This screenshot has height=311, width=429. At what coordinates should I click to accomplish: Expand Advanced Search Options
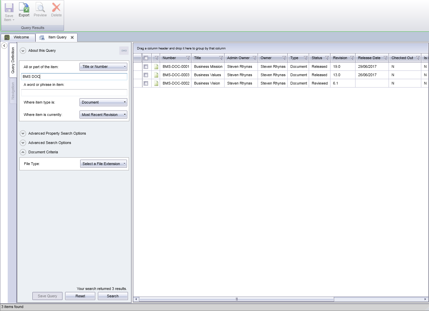(23, 143)
